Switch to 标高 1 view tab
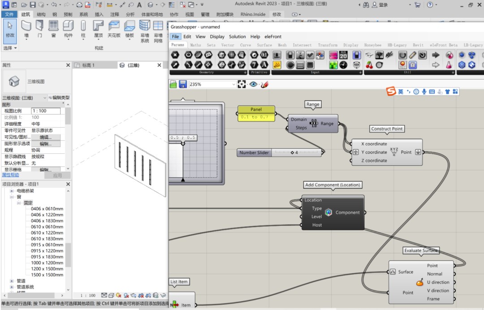Viewport: 484px width, 310px height. 88,65
